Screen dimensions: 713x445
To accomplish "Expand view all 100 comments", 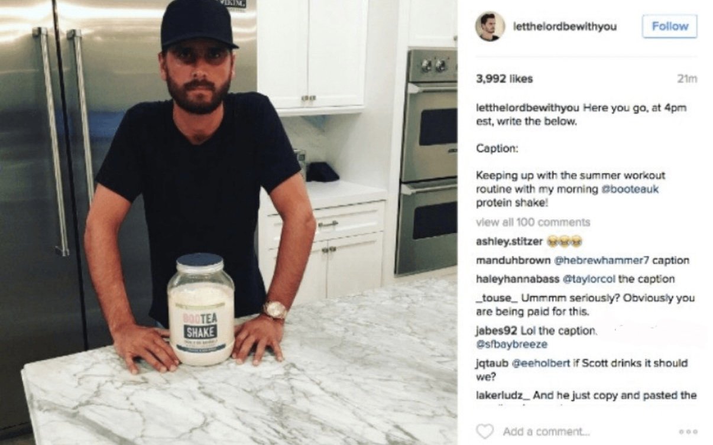I will tap(533, 222).
